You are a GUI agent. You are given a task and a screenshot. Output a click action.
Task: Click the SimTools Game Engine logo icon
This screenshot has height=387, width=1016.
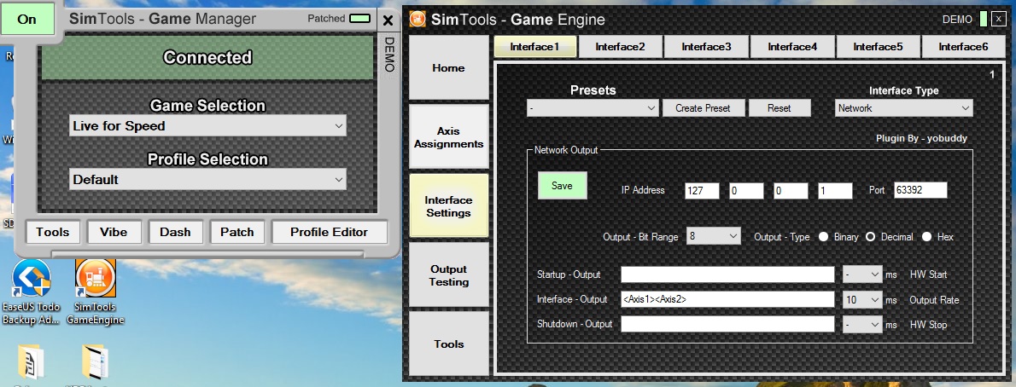tap(418, 19)
